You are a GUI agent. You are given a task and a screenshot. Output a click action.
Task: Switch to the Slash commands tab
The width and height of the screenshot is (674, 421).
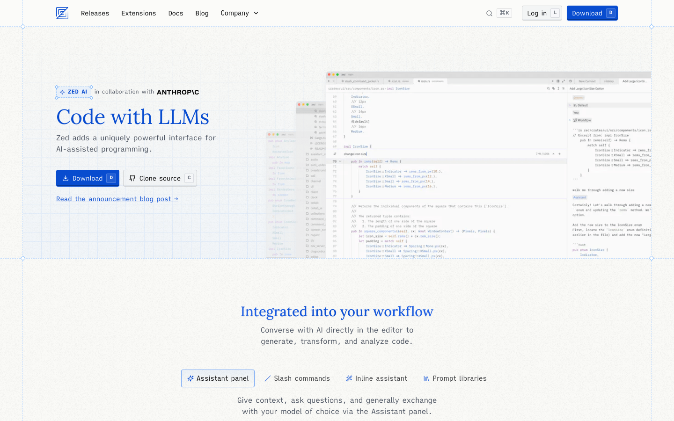[297, 378]
